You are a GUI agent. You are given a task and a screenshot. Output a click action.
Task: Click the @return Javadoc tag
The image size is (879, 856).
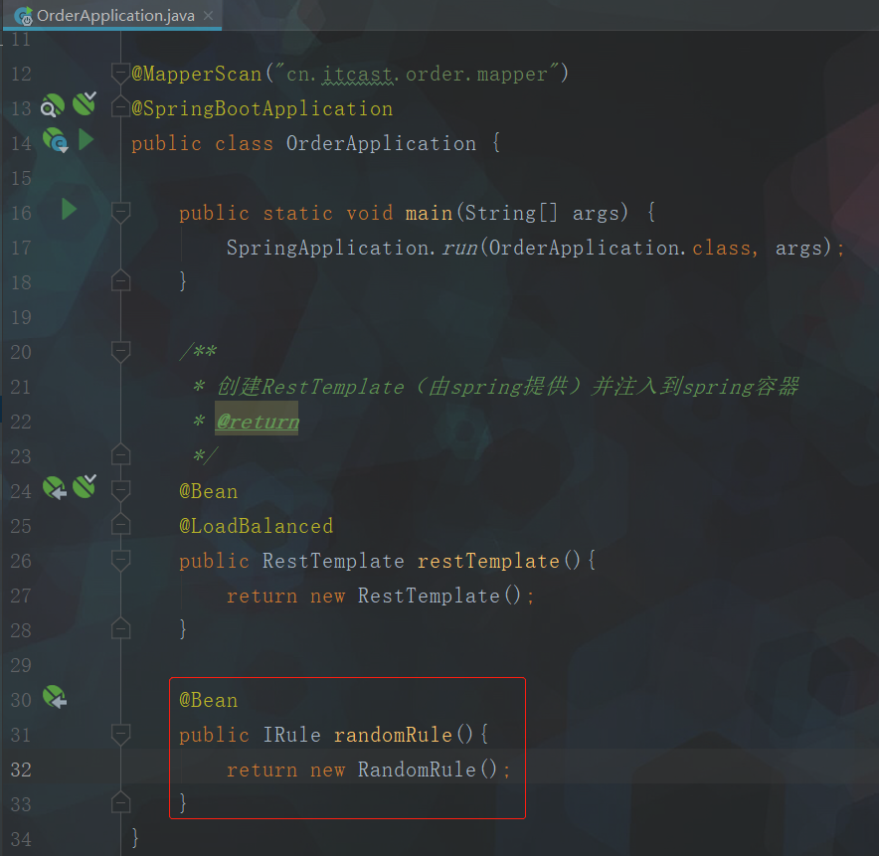pos(258,422)
